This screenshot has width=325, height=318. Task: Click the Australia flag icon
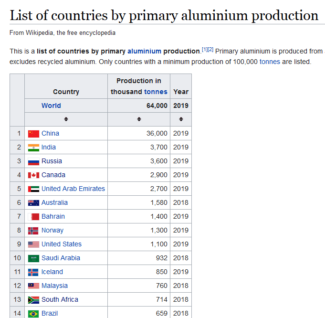(33, 203)
